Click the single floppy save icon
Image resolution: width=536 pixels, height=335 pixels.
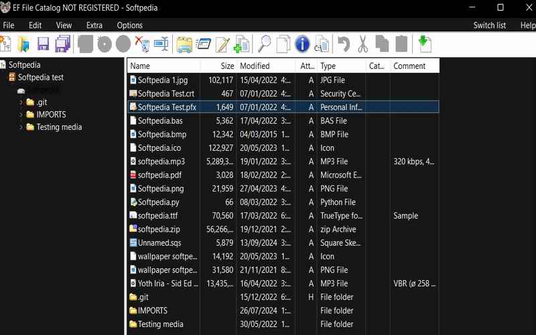click(x=43, y=44)
